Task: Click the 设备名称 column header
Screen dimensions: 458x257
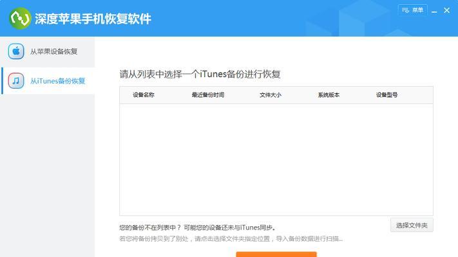Action: point(144,95)
